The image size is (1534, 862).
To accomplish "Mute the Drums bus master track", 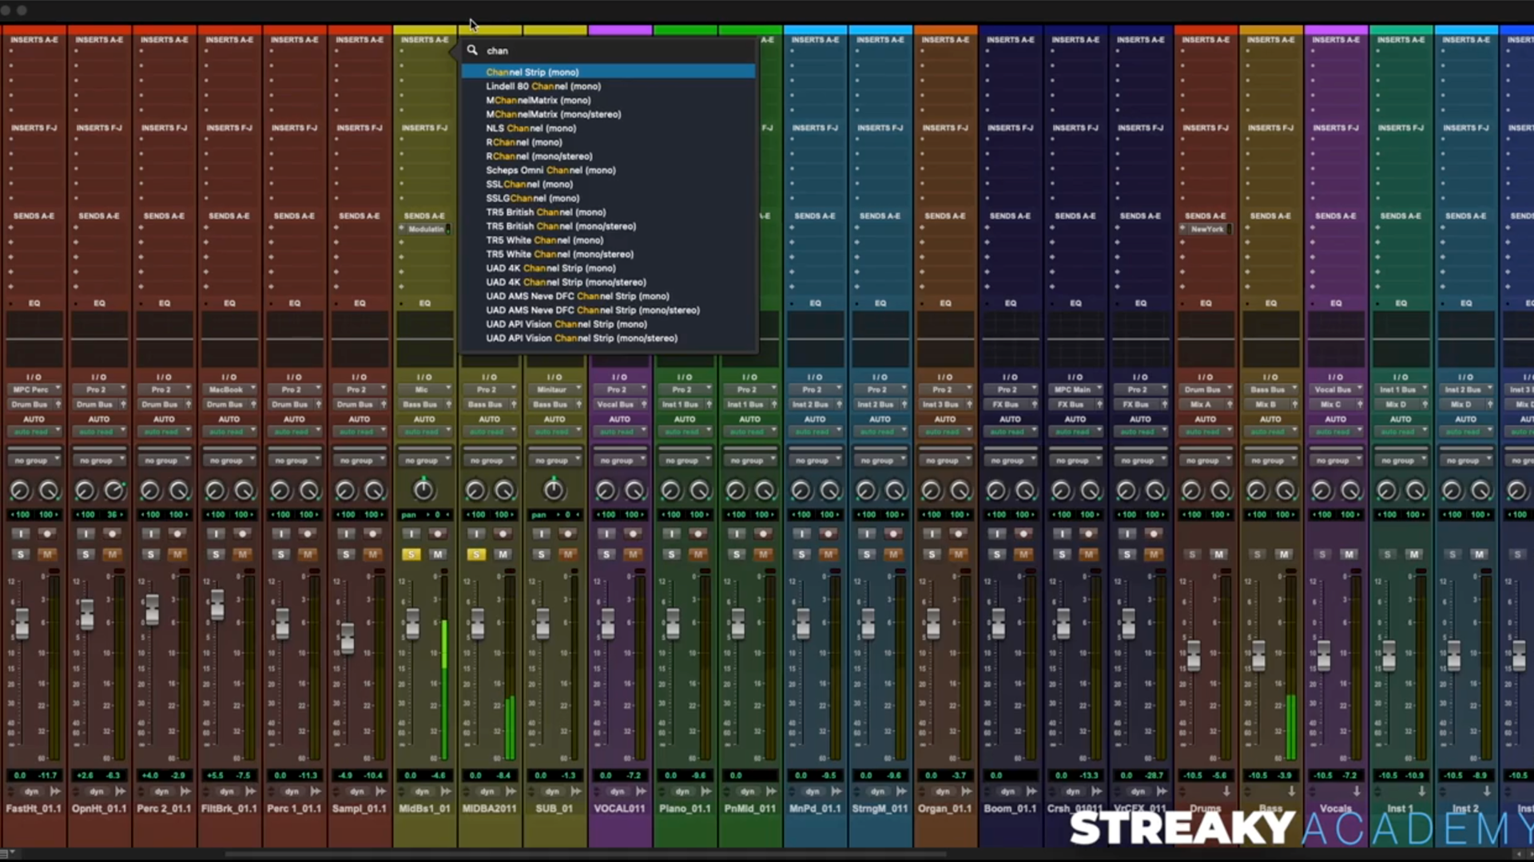I will coord(1218,554).
